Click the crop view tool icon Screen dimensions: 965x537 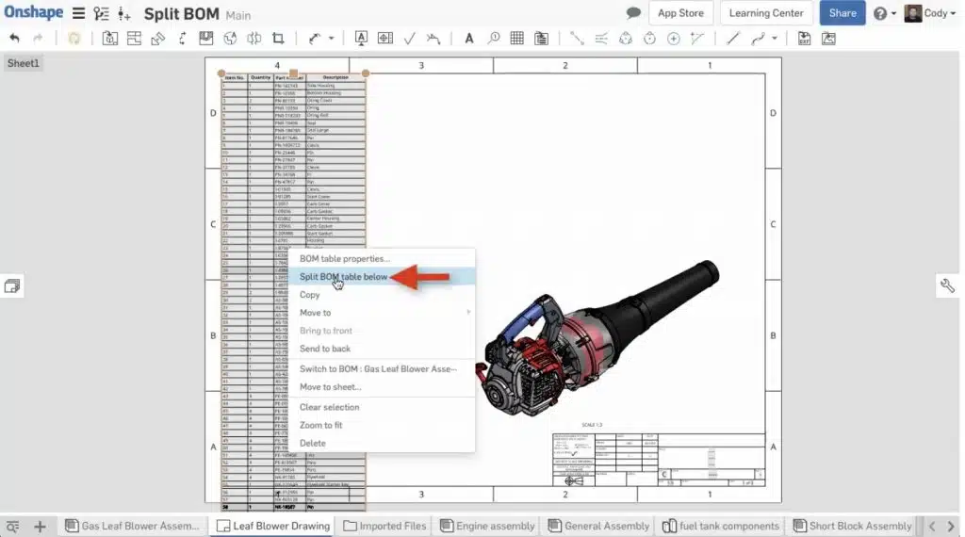278,38
